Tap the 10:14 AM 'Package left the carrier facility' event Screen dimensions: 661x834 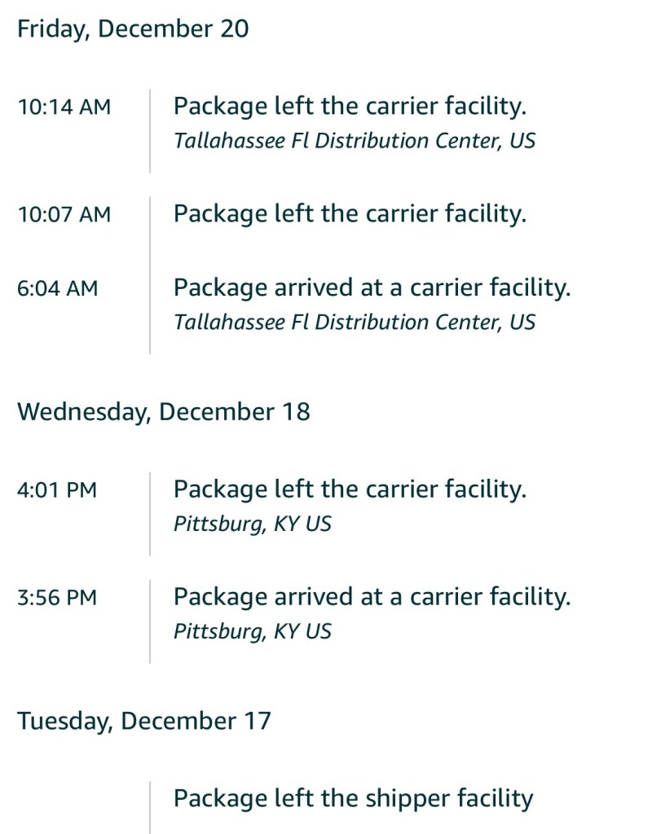[x=350, y=106]
